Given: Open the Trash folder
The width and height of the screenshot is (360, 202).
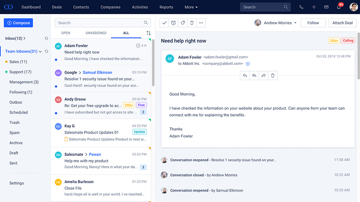Looking at the screenshot, I should pyautogui.click(x=14, y=122).
